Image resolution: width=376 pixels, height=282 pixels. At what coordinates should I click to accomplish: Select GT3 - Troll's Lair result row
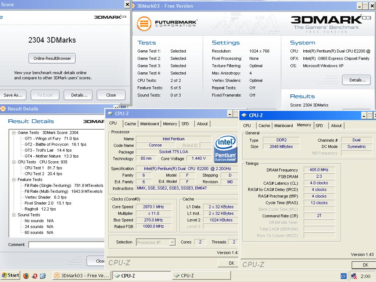[48, 150]
